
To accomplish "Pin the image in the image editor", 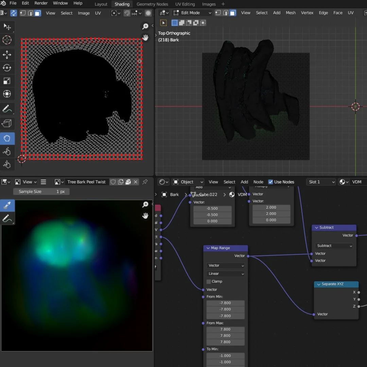I will click(145, 182).
